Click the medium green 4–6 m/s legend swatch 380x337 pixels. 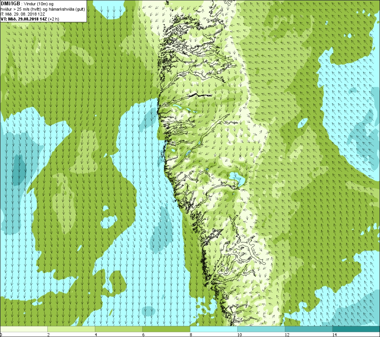[119, 329]
